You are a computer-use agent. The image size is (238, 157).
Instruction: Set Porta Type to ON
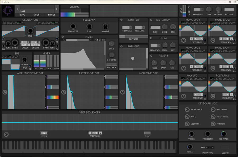[212, 147]
